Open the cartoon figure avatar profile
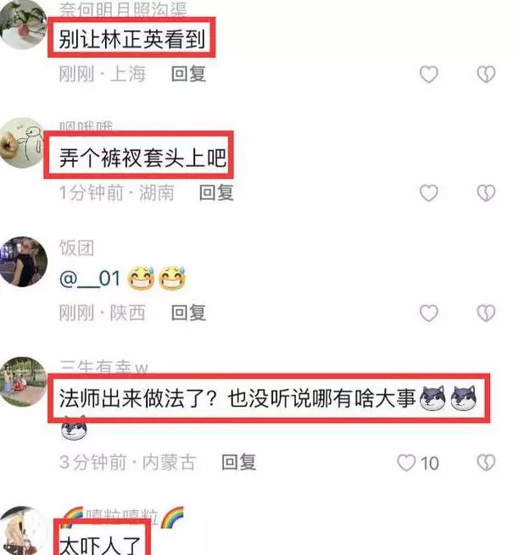 pyautogui.click(x=21, y=142)
